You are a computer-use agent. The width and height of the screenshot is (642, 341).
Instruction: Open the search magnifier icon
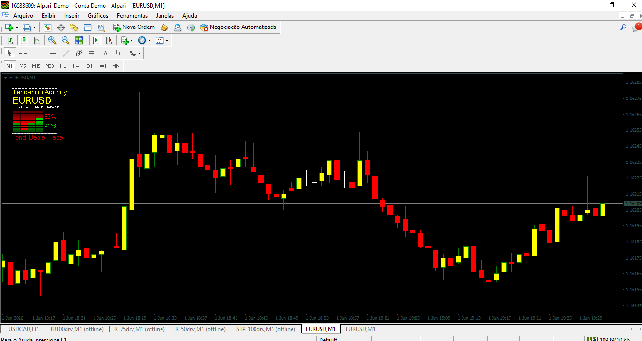pyautogui.click(x=623, y=27)
